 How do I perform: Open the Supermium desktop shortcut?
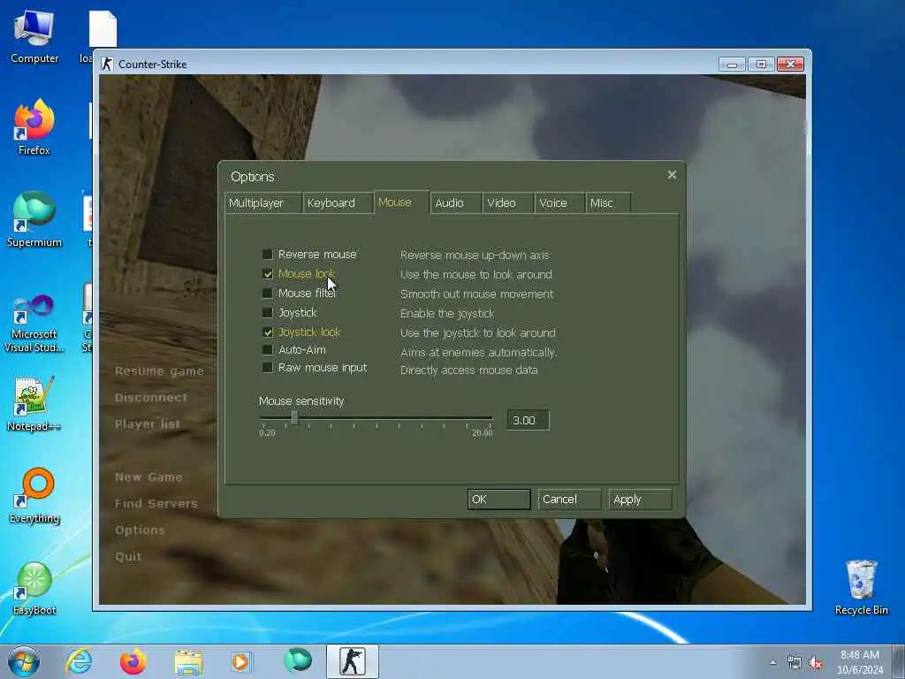click(x=34, y=220)
